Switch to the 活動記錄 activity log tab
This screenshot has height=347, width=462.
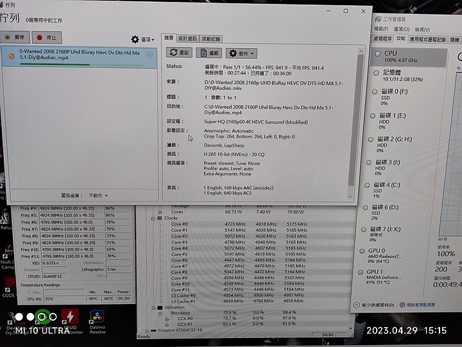(x=211, y=39)
